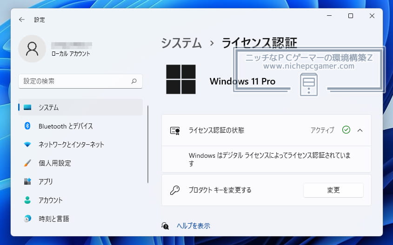Click the ライセンス認証 page title
The width and height of the screenshot is (393, 245).
(x=260, y=43)
